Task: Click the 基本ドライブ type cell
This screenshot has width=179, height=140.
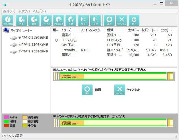Action: coord(115,50)
